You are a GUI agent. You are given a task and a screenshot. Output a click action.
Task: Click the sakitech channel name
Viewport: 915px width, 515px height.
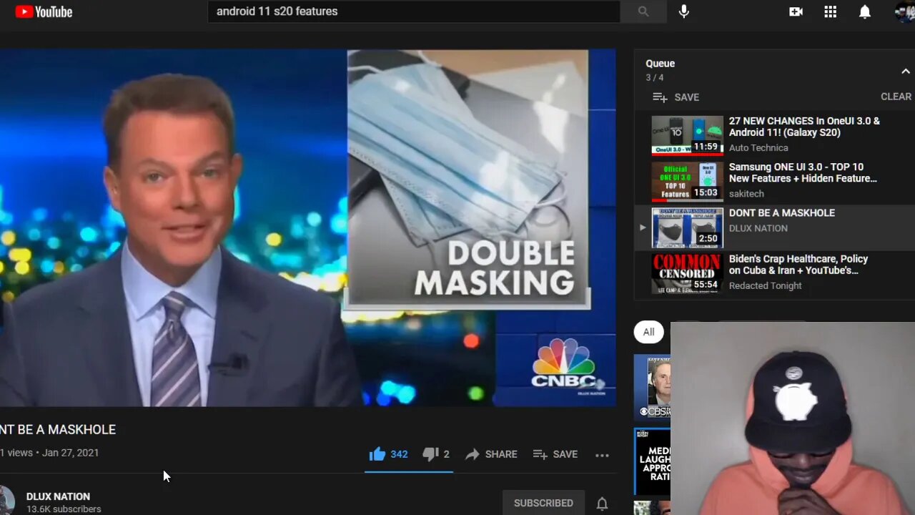point(746,194)
